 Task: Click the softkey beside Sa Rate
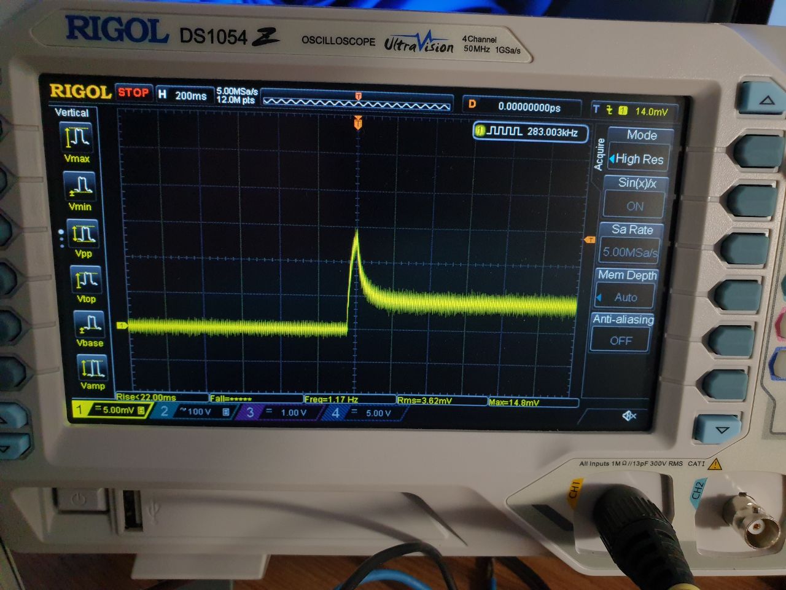tap(744, 248)
